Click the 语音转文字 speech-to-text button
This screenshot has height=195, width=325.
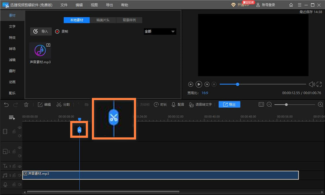[200, 104]
